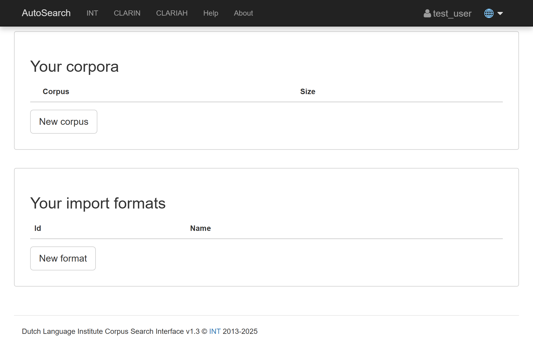Click the Corpus column header

click(56, 92)
